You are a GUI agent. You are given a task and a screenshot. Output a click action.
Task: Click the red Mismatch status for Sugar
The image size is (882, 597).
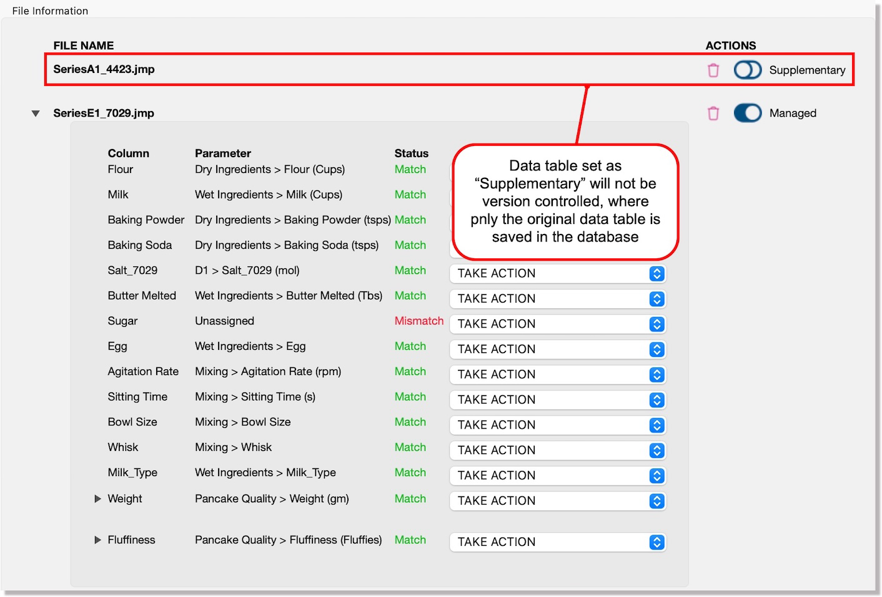(x=419, y=321)
